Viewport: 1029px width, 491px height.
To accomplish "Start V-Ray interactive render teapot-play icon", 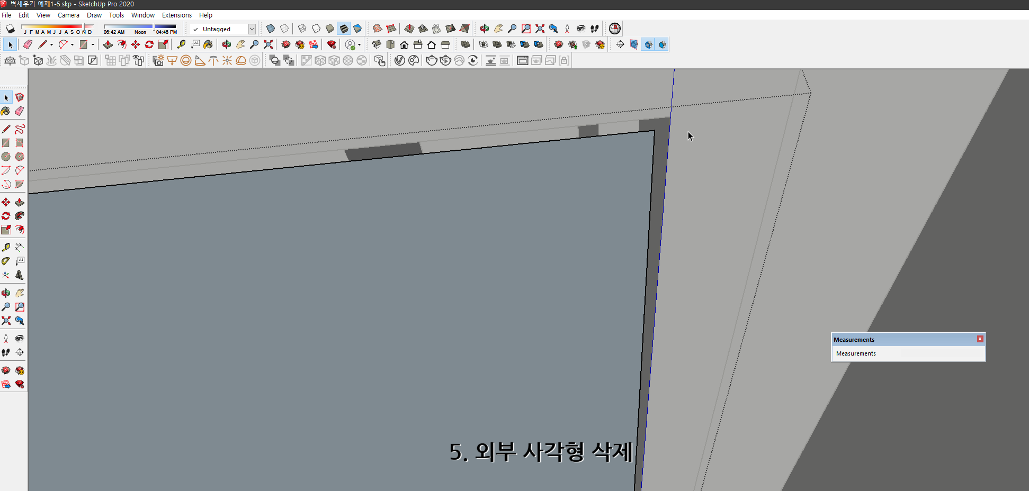I will pyautogui.click(x=445, y=61).
